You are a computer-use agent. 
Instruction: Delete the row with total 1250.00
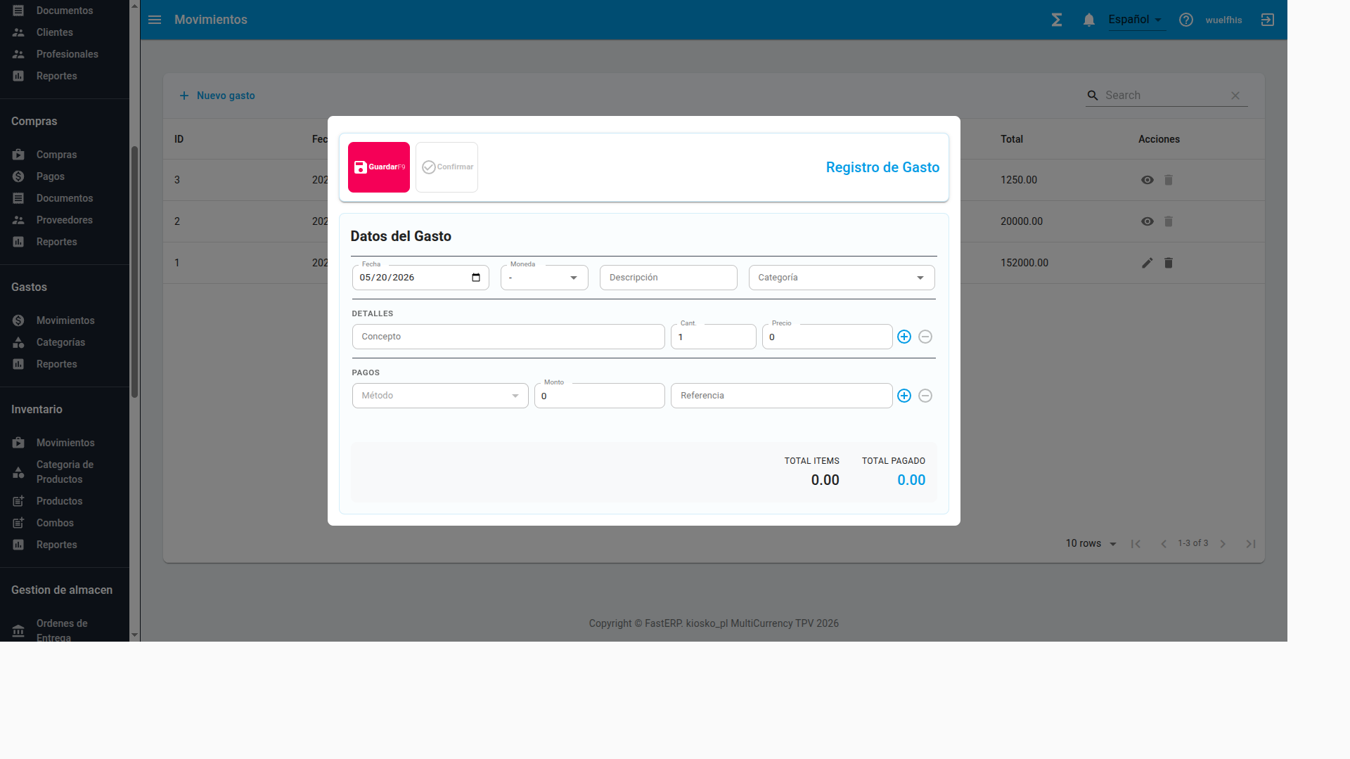[x=1169, y=180]
